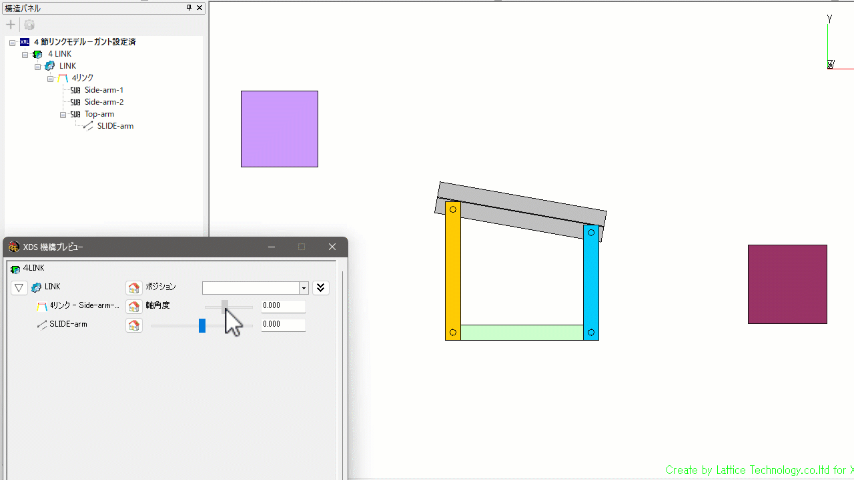854x480 pixels.
Task: Click the home reset icon beside LINK ポジション
Action: click(x=134, y=288)
